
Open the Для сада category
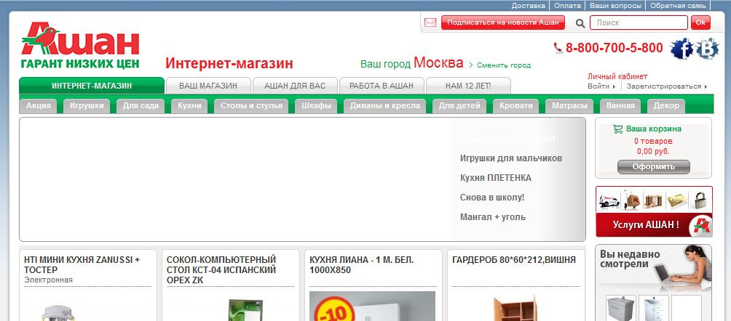[x=141, y=105]
